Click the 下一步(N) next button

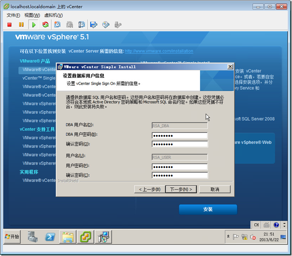tap(181, 190)
